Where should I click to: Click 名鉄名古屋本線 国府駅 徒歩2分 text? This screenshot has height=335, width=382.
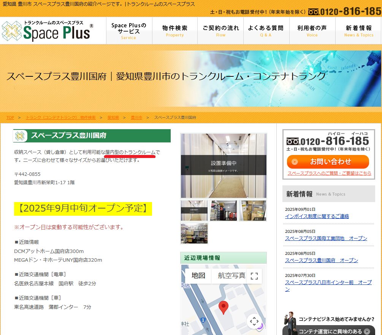click(x=55, y=283)
